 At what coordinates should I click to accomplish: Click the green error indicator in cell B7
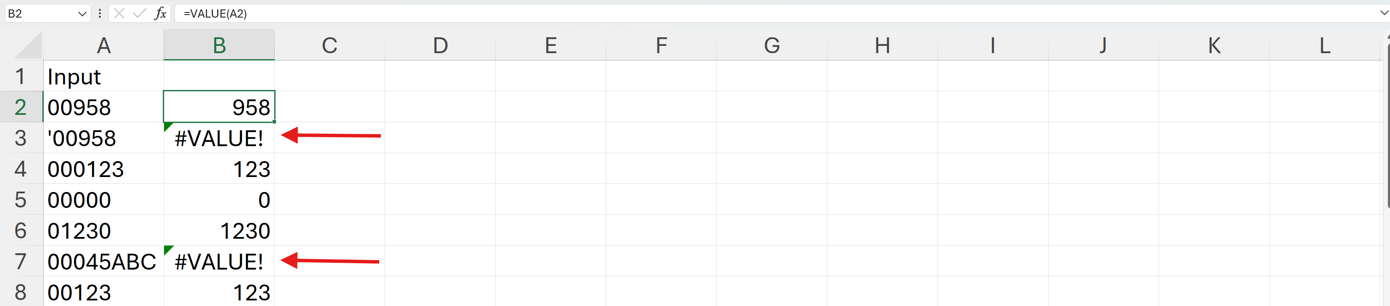pyautogui.click(x=168, y=250)
